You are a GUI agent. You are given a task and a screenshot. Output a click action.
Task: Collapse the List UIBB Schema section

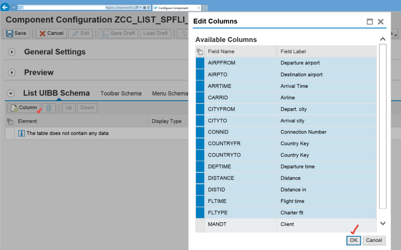coord(11,94)
